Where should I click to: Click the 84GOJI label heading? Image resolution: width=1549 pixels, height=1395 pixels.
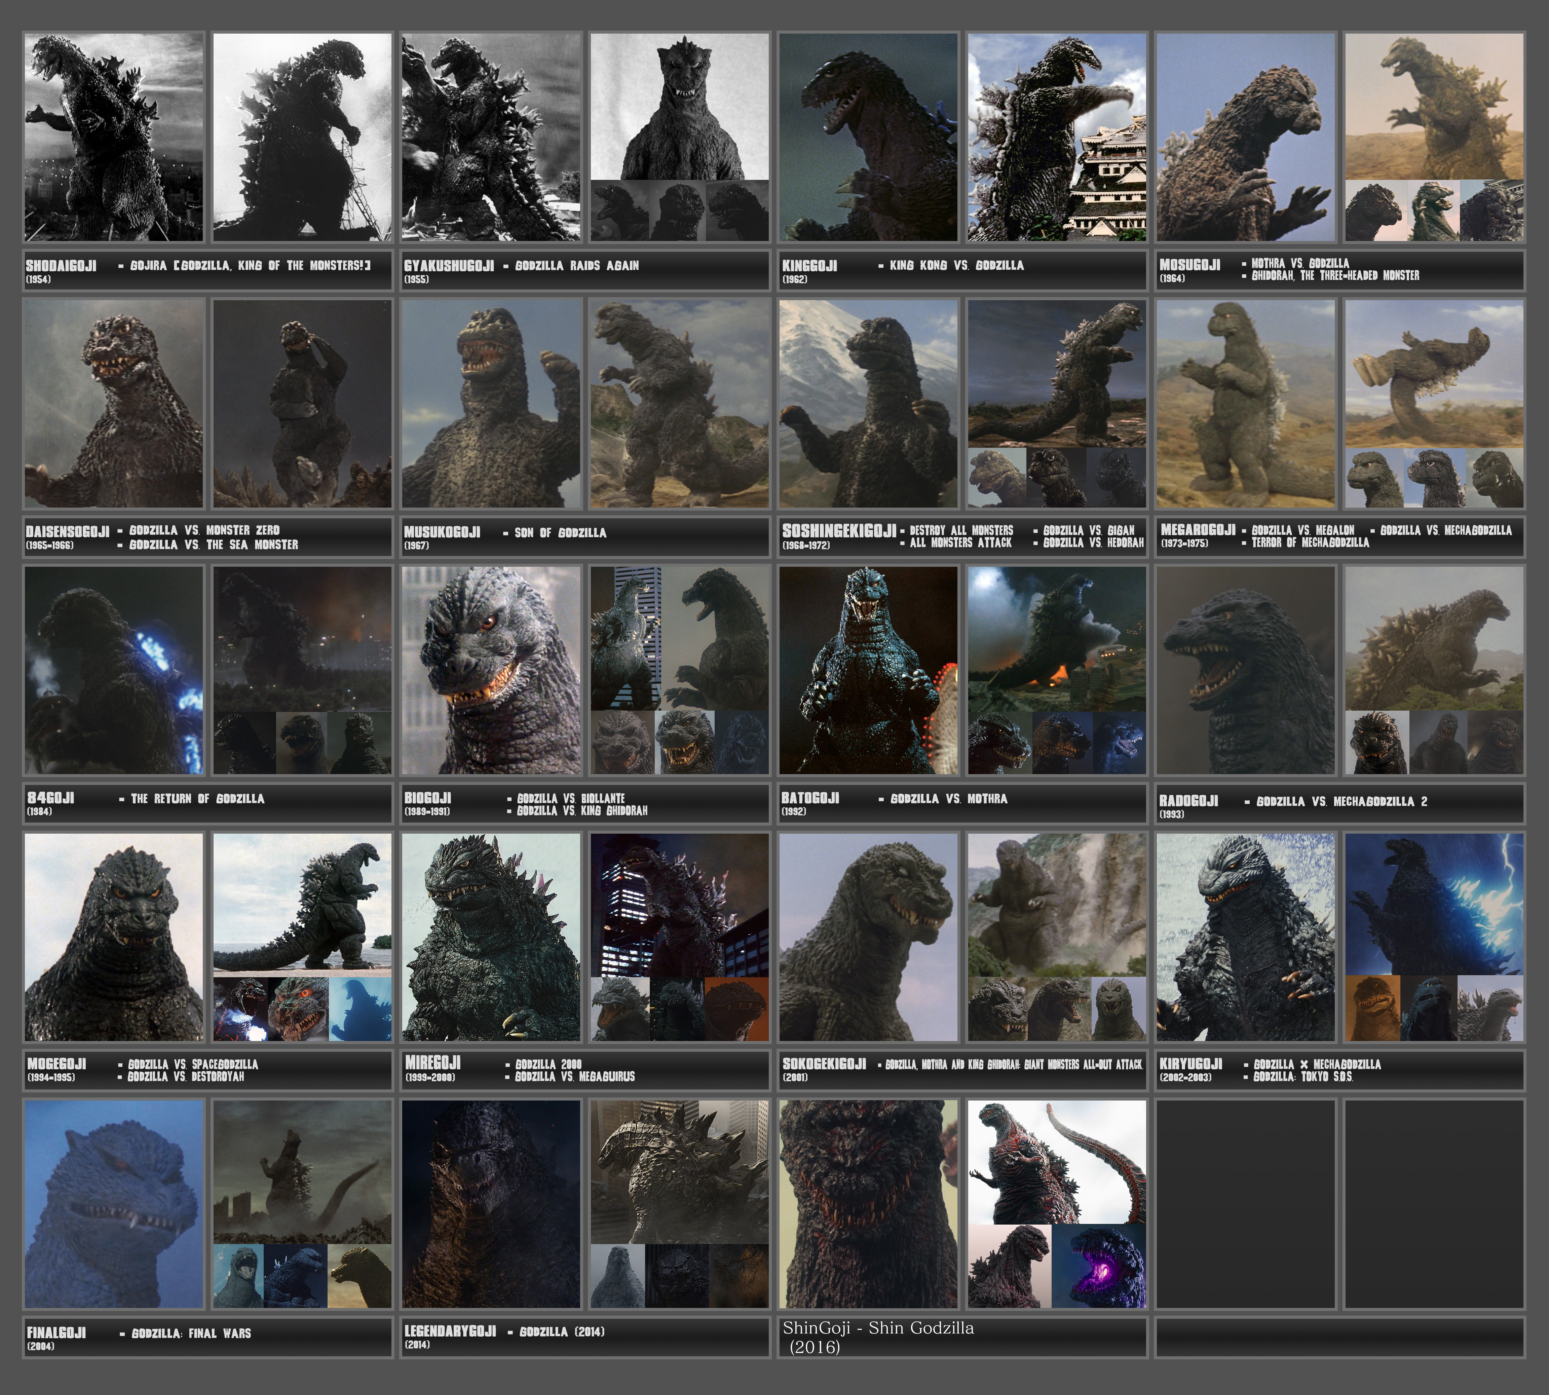pos(50,798)
